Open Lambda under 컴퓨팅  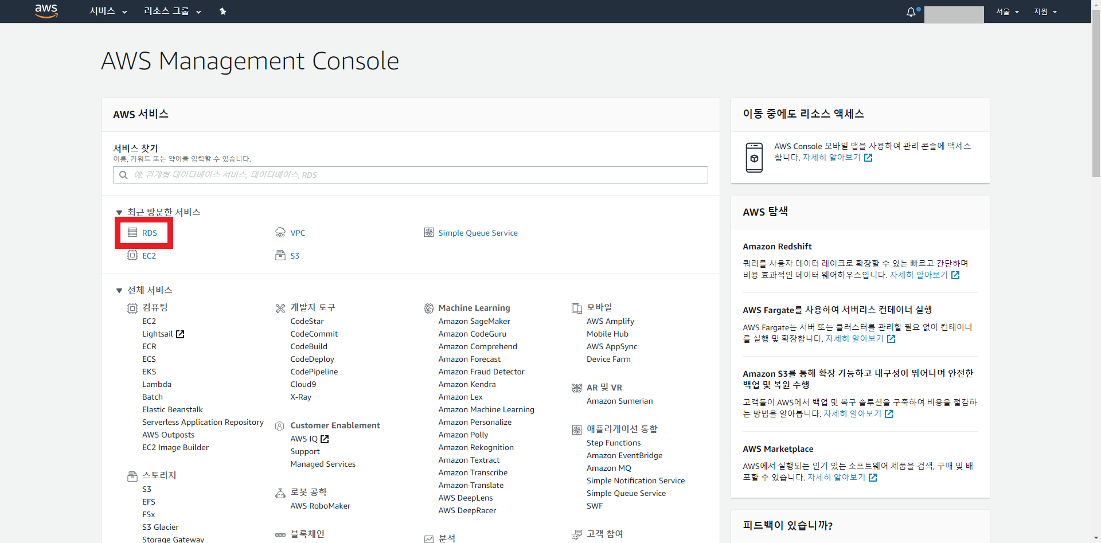(157, 385)
